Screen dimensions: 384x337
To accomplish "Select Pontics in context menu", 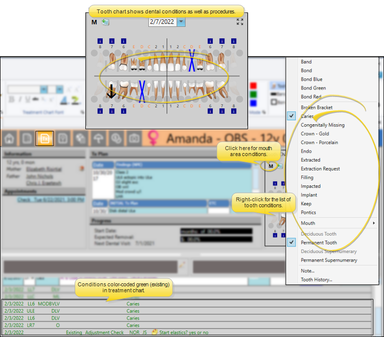I will point(308,212).
